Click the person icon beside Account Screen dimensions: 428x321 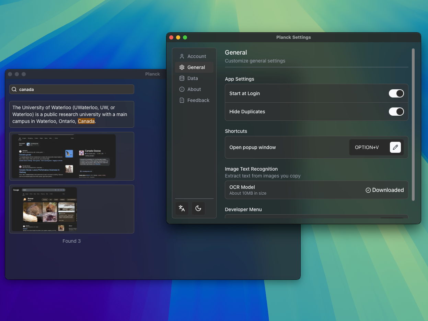(x=182, y=56)
